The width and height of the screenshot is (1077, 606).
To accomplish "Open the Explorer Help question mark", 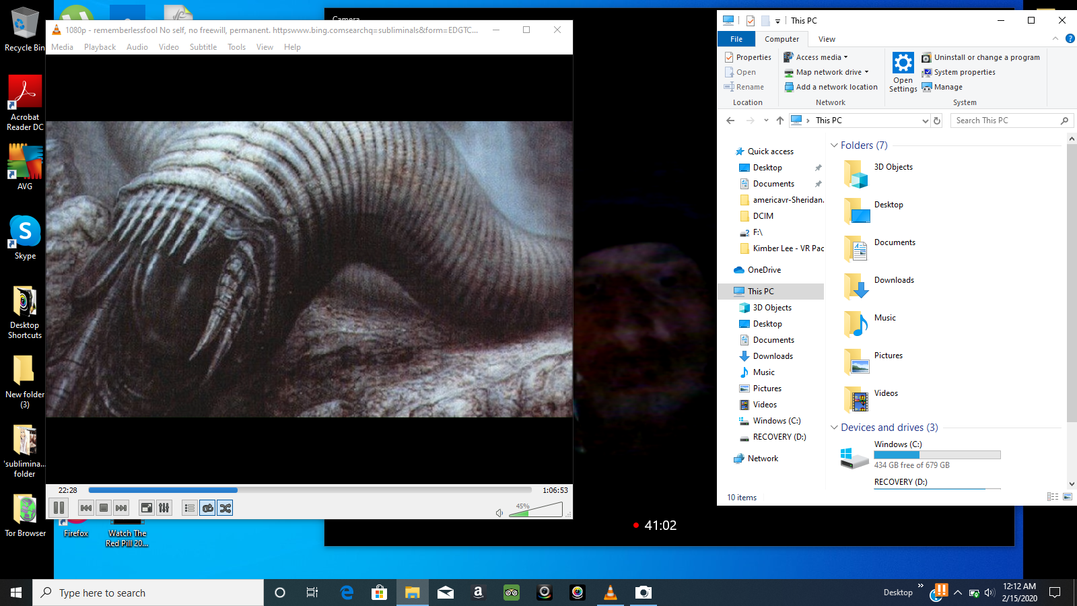I will click(1070, 39).
